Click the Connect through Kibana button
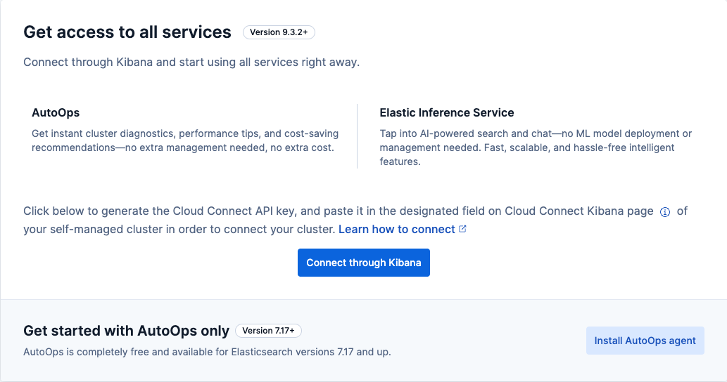The width and height of the screenshot is (727, 382). [363, 263]
